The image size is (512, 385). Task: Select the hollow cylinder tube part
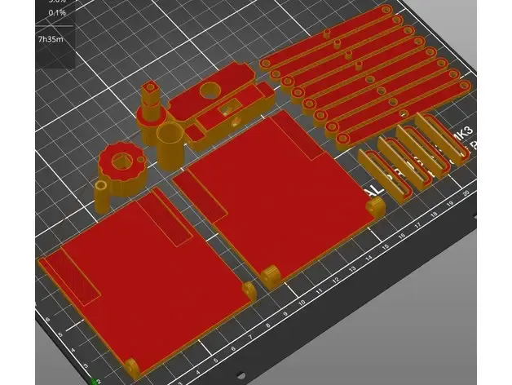tap(170, 146)
